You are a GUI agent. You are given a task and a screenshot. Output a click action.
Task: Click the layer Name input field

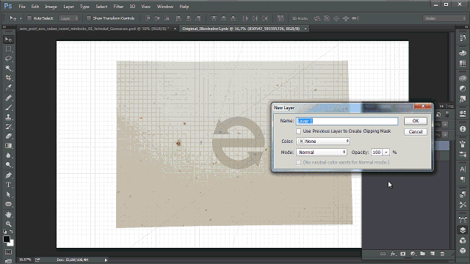click(347, 121)
